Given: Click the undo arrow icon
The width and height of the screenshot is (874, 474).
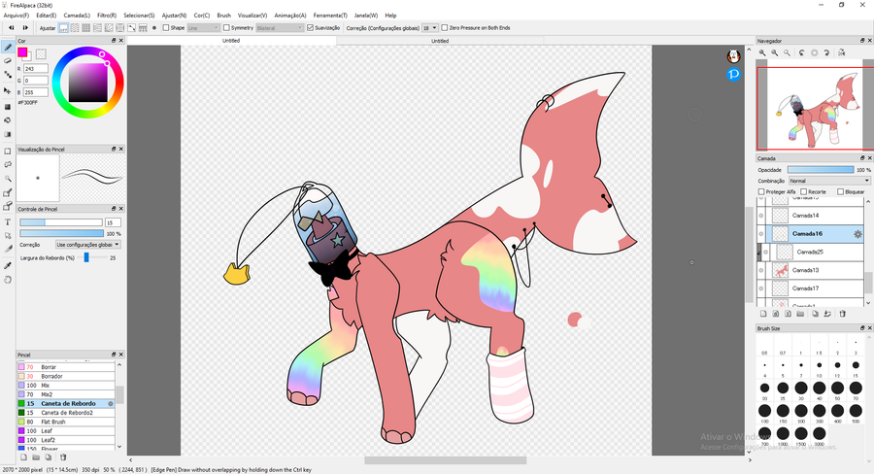Looking at the screenshot, I should tap(11, 28).
